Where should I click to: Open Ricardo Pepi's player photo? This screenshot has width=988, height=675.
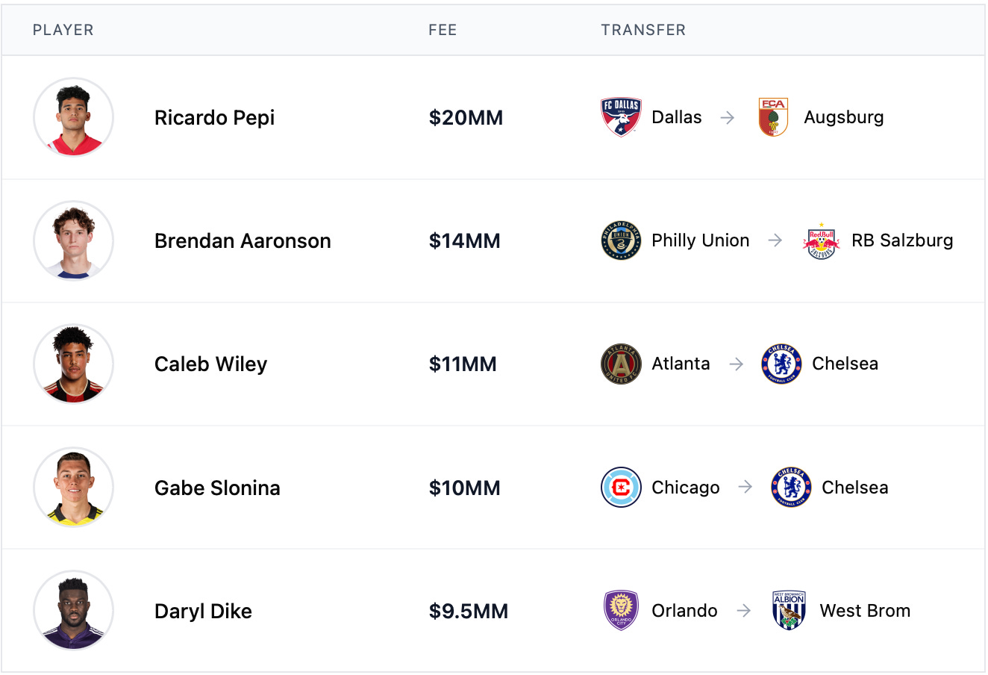click(x=73, y=117)
